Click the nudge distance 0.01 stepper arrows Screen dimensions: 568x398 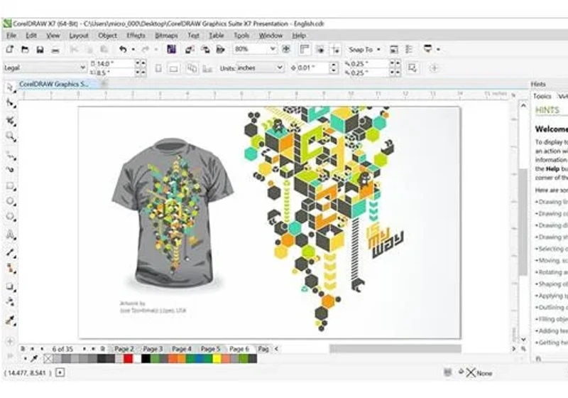(x=334, y=68)
